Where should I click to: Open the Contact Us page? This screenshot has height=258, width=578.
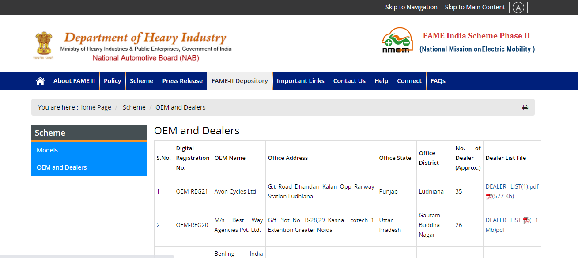tap(349, 81)
